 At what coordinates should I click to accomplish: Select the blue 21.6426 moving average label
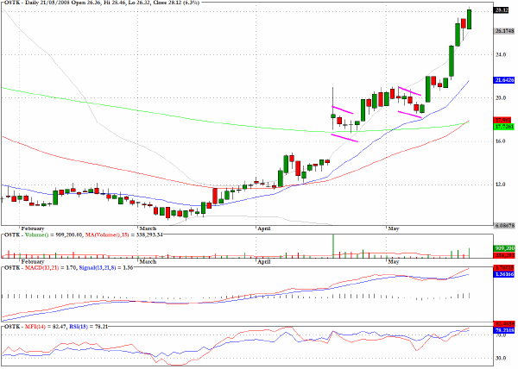tap(504, 80)
